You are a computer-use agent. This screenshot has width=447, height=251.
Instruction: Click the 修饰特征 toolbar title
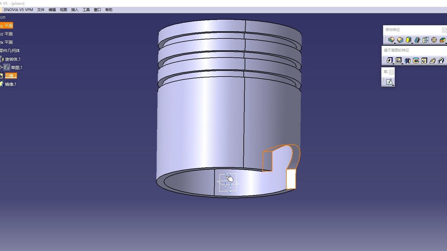(393, 30)
